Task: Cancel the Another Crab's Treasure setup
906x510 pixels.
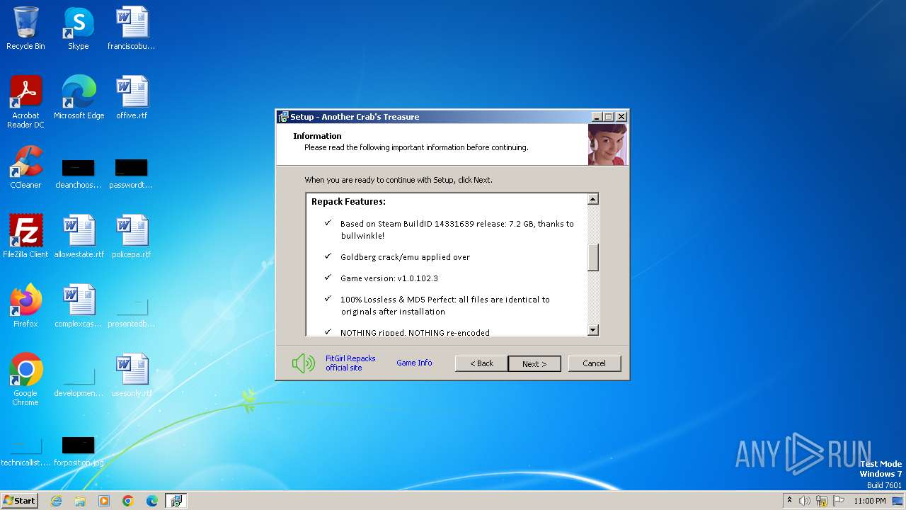Action: tap(595, 363)
